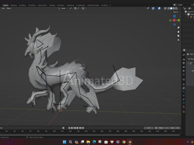Click the zoom view magnifier icon
The height and width of the screenshot is (145, 194).
tap(178, 28)
